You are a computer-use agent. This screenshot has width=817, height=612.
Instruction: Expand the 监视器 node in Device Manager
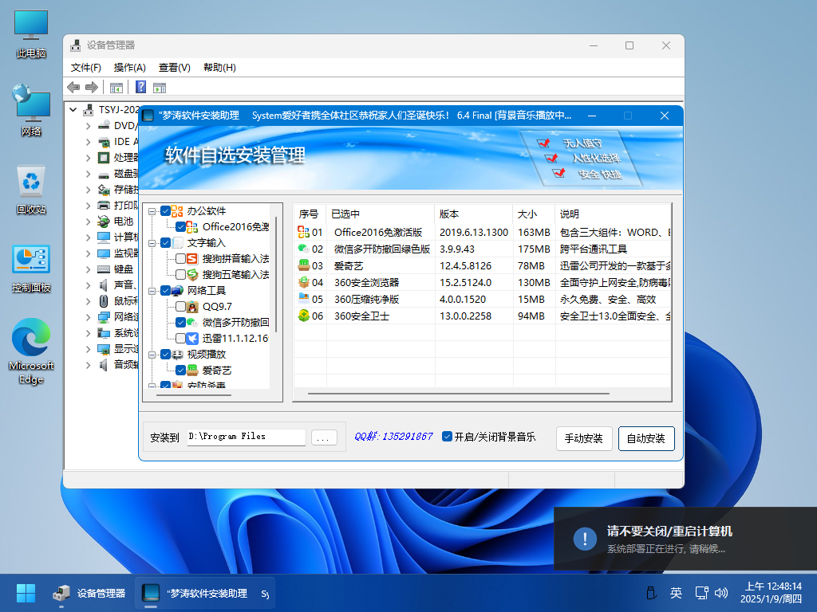[x=88, y=253]
